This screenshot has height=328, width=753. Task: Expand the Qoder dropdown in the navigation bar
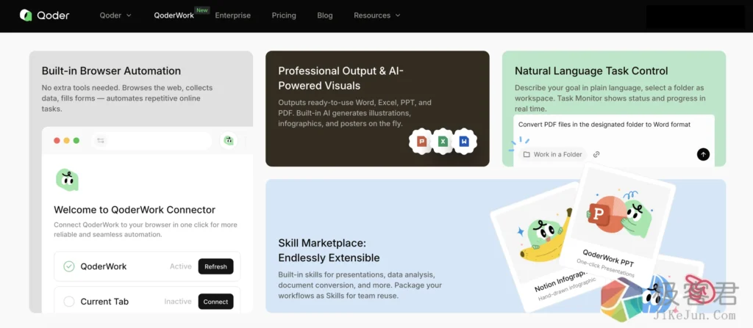pos(115,15)
